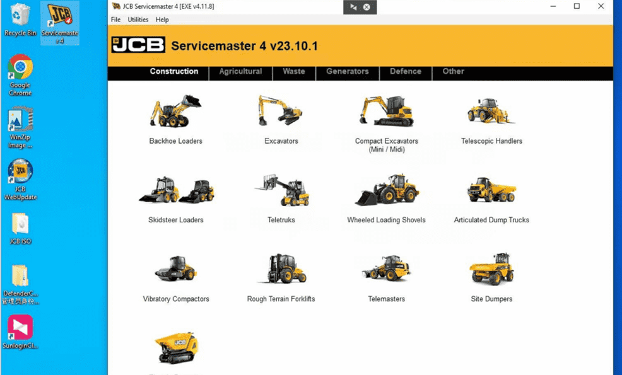
Task: Open the Articulated Dump Trucks icon
Action: tap(491, 190)
